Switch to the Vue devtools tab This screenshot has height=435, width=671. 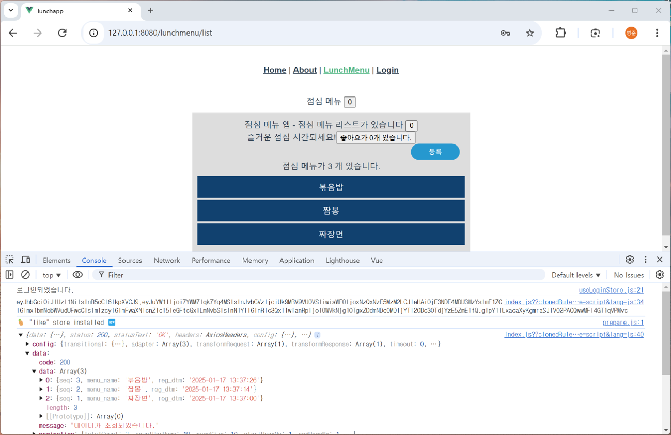click(x=377, y=260)
